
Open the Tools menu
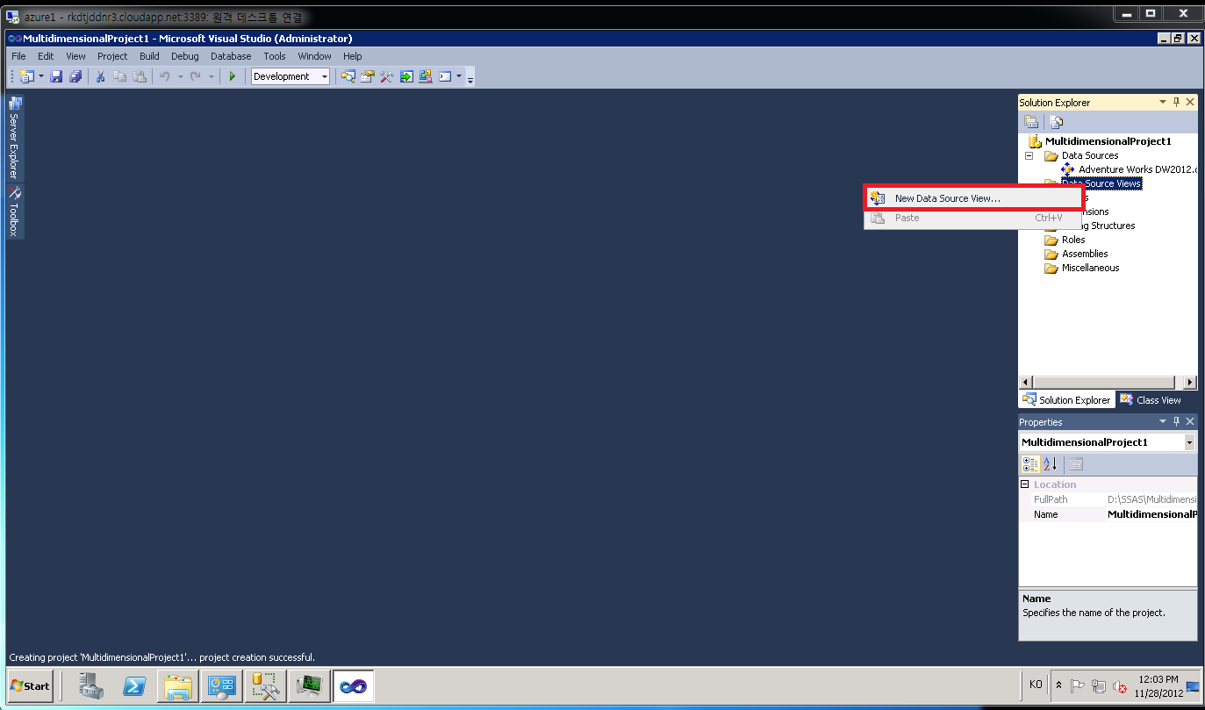275,56
